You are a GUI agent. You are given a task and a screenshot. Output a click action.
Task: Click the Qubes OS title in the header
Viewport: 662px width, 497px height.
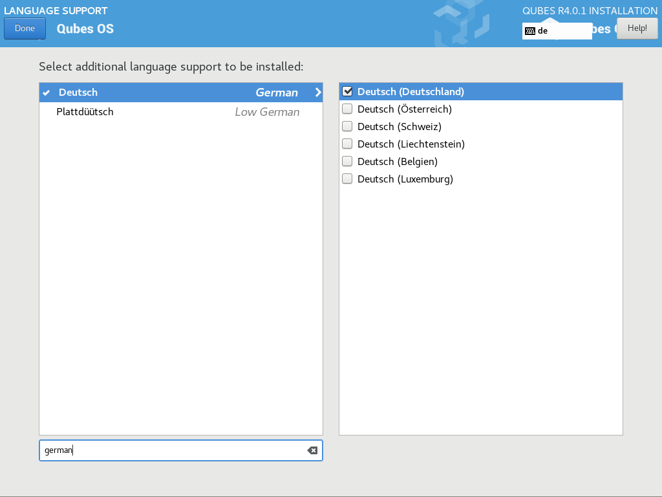tap(85, 28)
